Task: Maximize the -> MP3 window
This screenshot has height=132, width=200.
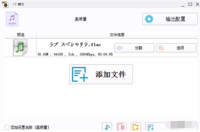Action: [190, 4]
